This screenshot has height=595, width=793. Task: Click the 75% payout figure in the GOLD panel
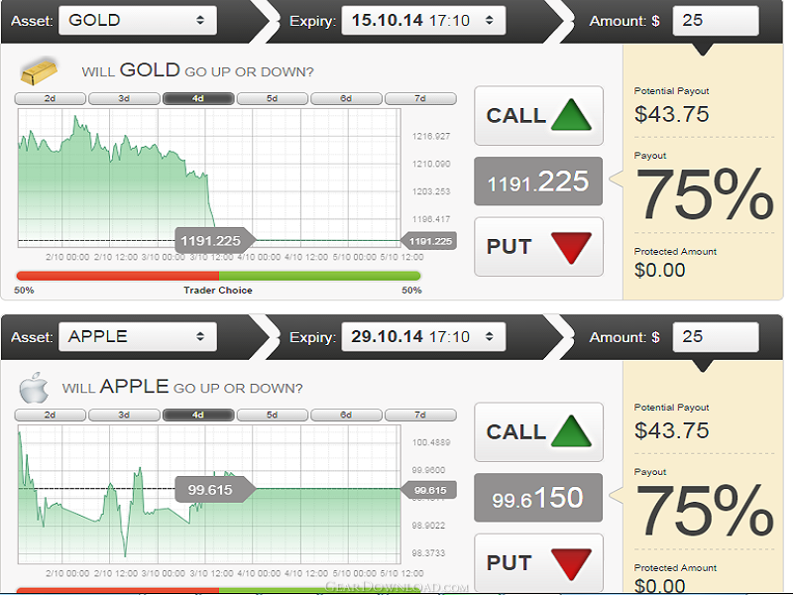pyautogui.click(x=705, y=194)
